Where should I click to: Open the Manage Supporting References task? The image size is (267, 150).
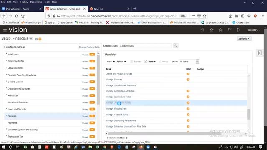point(121,120)
